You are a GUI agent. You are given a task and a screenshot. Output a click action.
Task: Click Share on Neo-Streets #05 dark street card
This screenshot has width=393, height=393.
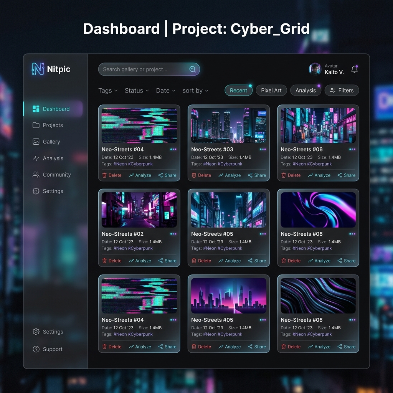click(x=257, y=261)
